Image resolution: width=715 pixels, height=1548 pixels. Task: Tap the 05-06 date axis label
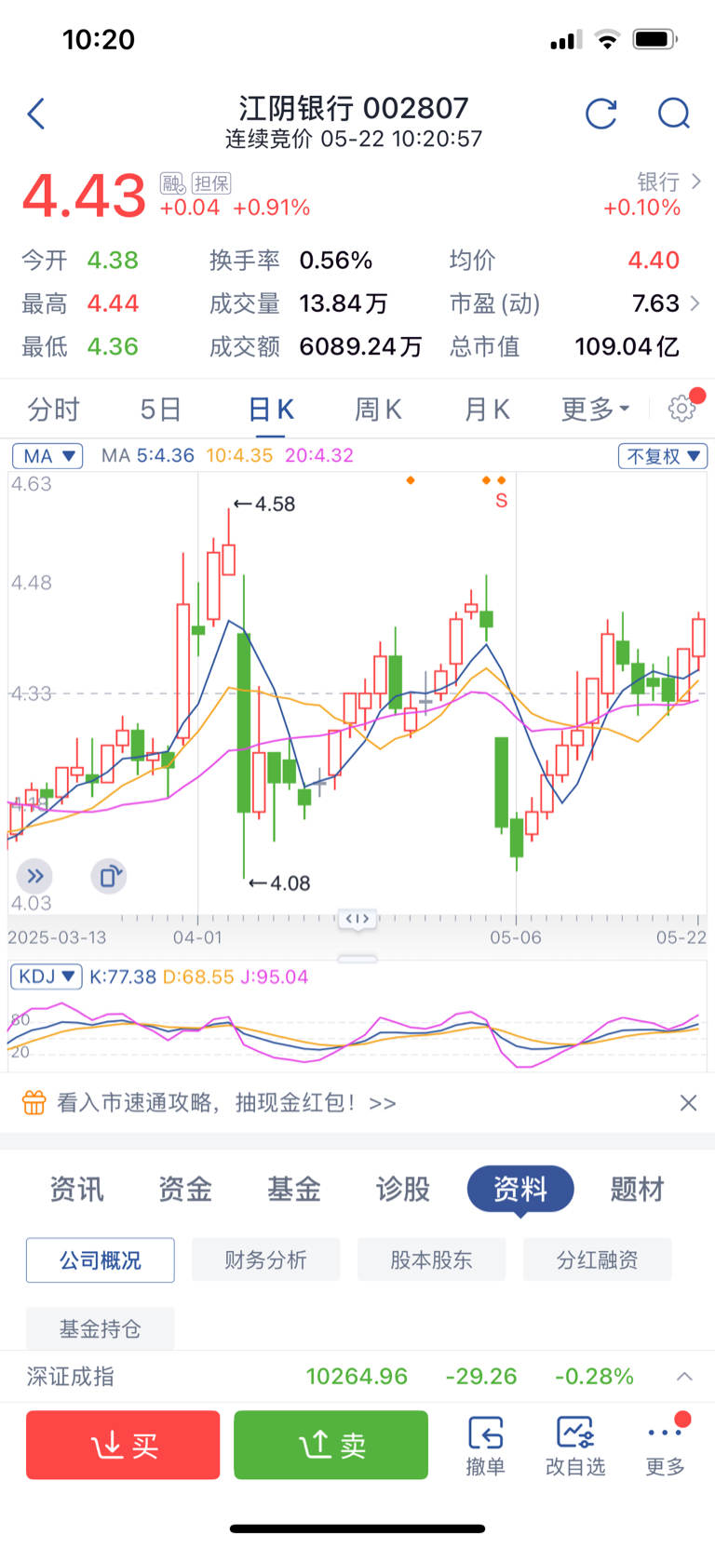[x=516, y=937]
